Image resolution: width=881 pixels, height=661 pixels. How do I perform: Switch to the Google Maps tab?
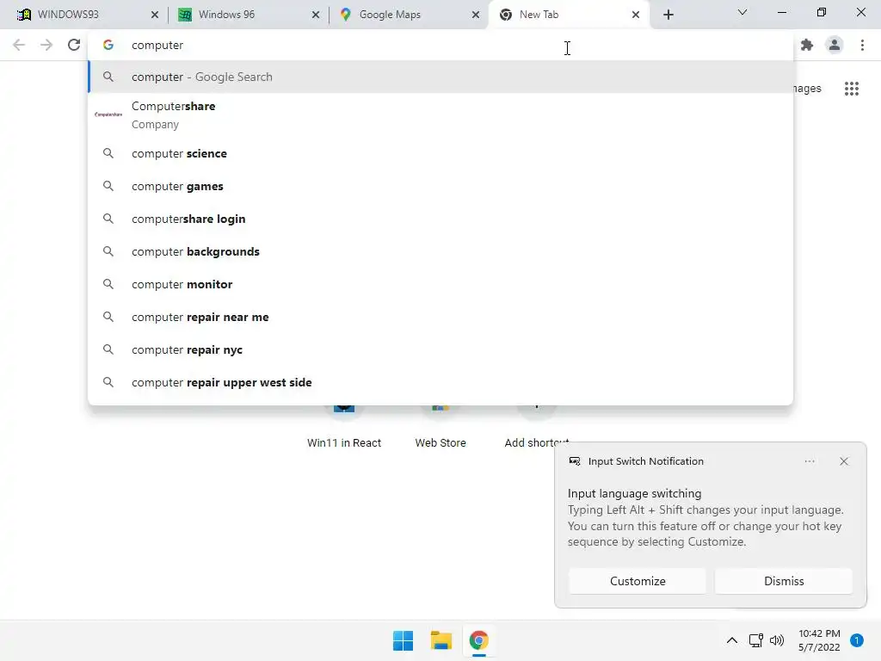[407, 15]
